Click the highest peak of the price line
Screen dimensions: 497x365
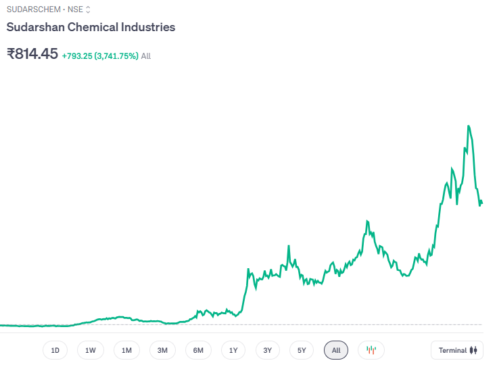(x=468, y=126)
